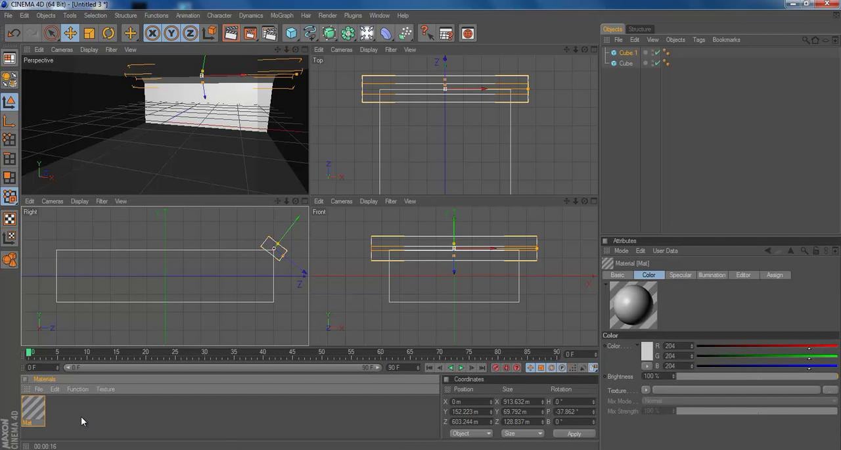Viewport: 841px width, 450px height.
Task: Switch to the Structure tab
Action: [x=639, y=29]
